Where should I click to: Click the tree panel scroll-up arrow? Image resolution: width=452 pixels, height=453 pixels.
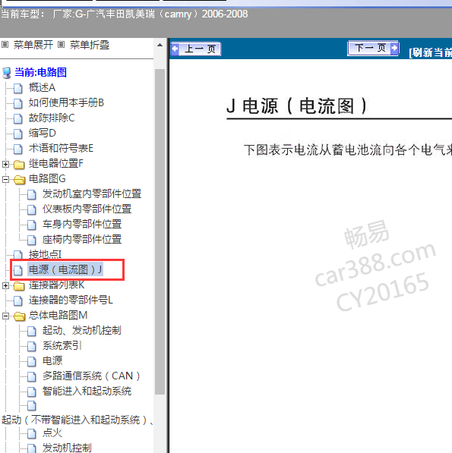pyautogui.click(x=160, y=45)
